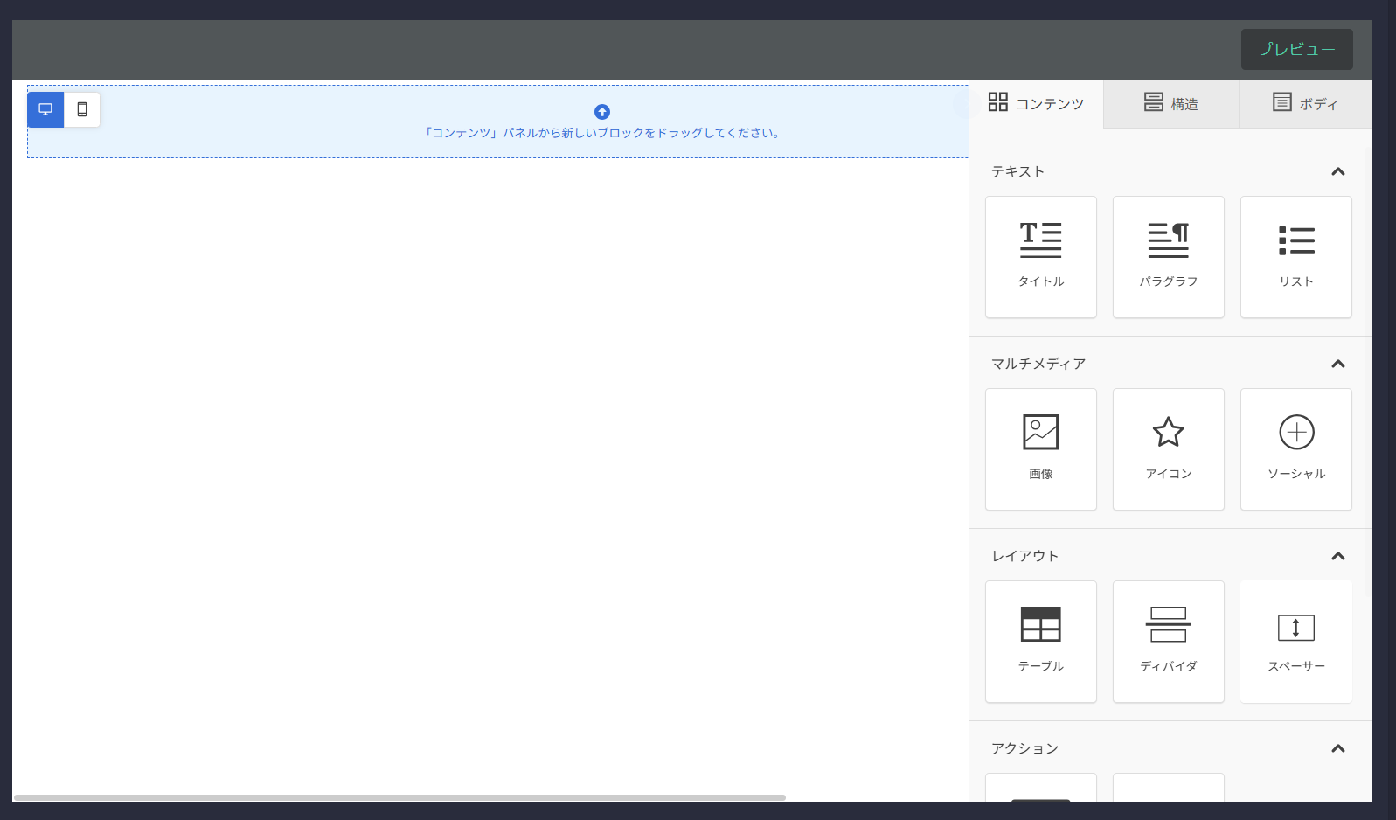The height and width of the screenshot is (820, 1396).
Task: Click the blue up-arrow in drop zone
Action: 602,112
